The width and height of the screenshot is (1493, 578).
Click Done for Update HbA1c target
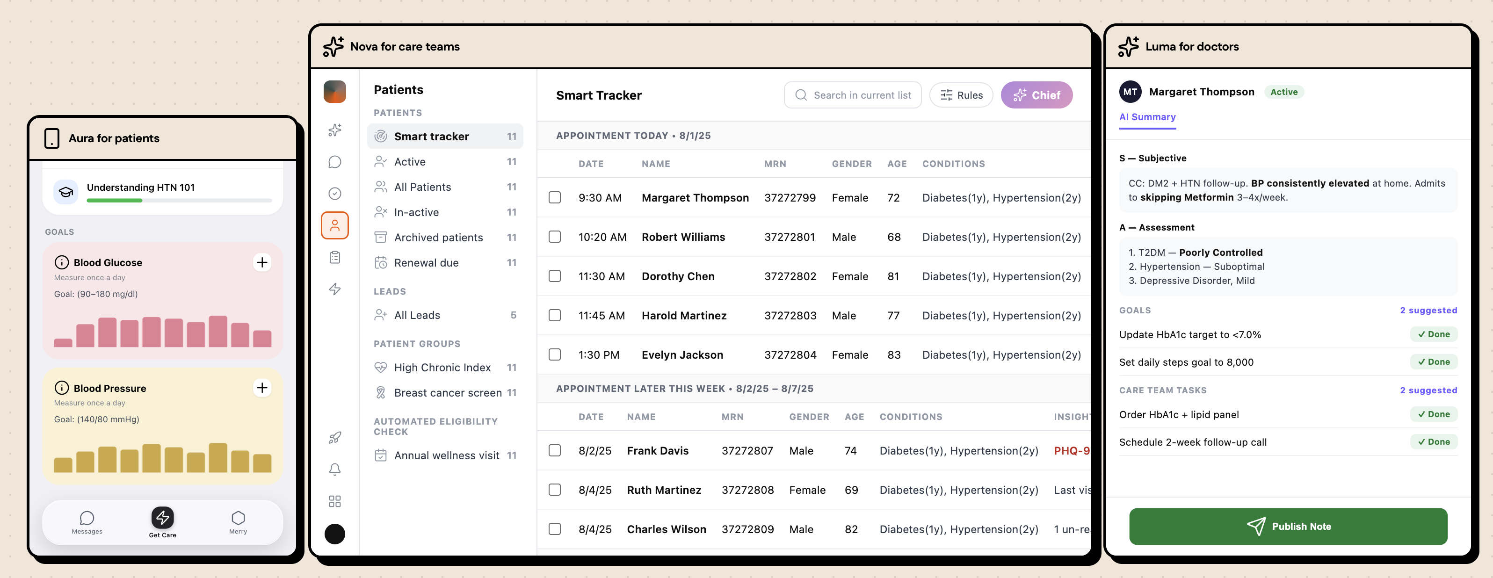click(1433, 334)
